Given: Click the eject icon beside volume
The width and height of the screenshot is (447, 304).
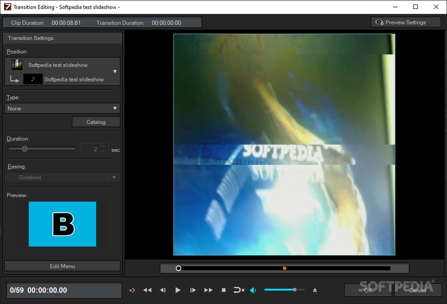Looking at the screenshot, I should click(314, 290).
